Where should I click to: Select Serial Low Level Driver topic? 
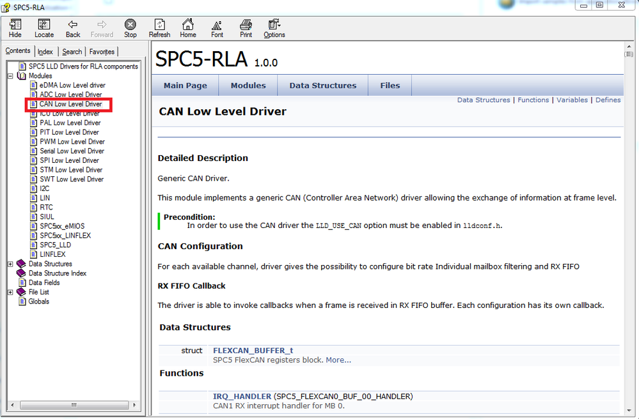point(72,151)
